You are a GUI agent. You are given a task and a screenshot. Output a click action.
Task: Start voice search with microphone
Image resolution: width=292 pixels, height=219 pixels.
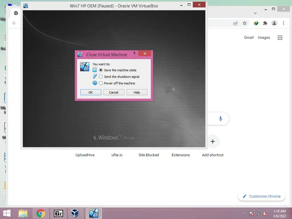coord(220,119)
